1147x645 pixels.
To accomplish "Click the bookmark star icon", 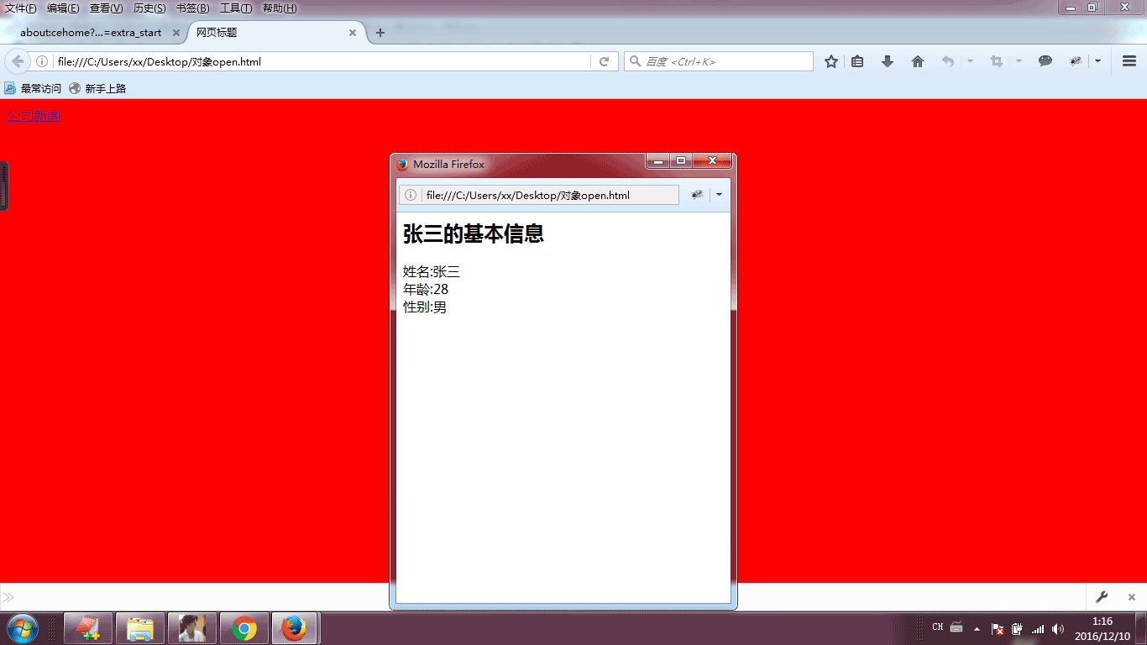I will point(831,61).
